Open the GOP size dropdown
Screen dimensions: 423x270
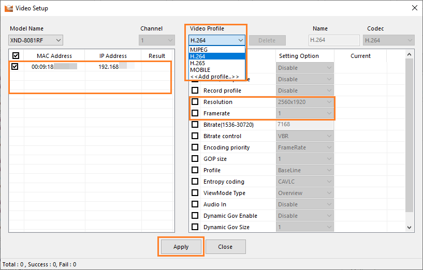point(305,159)
